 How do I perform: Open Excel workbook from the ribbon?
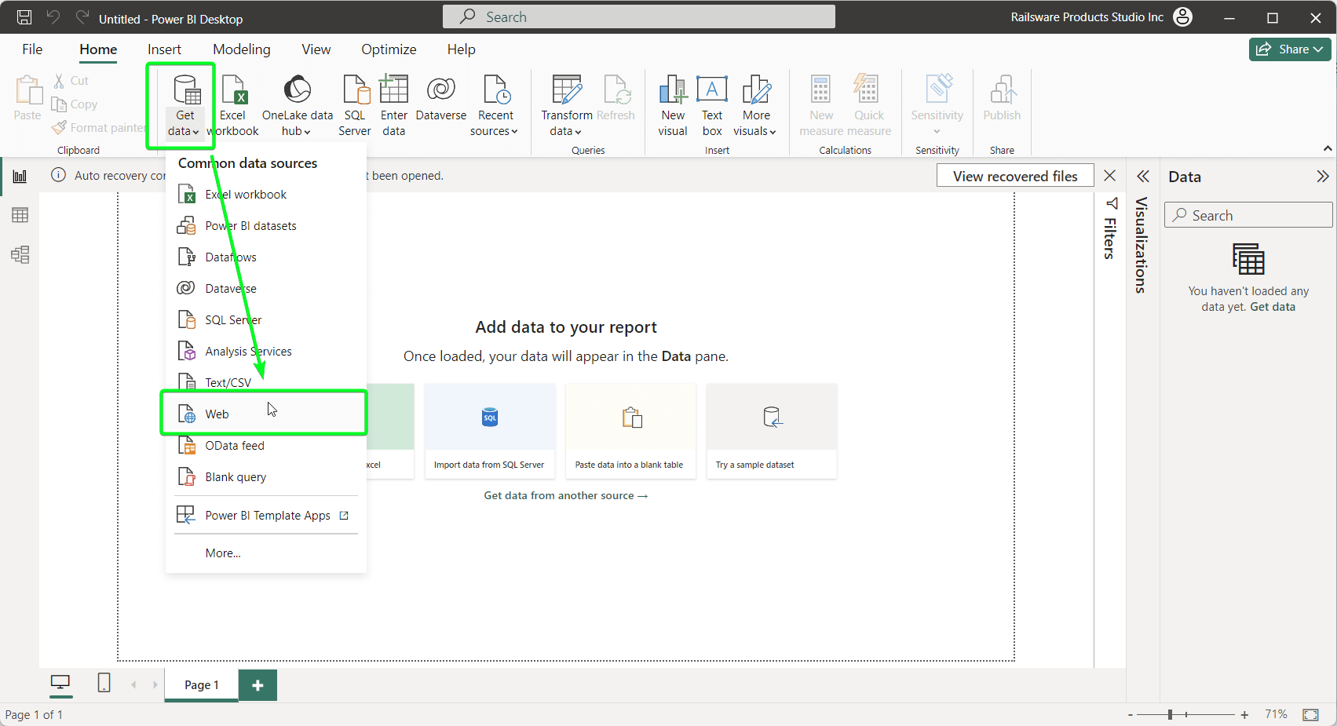pyautogui.click(x=233, y=106)
